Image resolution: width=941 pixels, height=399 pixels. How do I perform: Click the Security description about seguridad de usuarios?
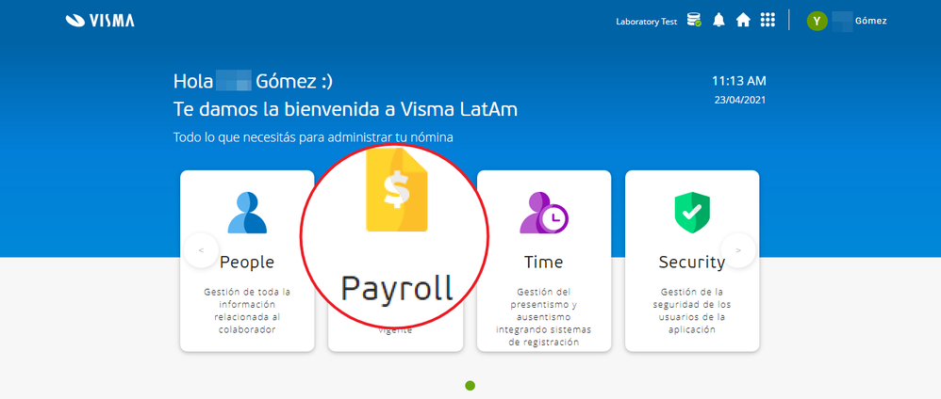click(x=692, y=311)
